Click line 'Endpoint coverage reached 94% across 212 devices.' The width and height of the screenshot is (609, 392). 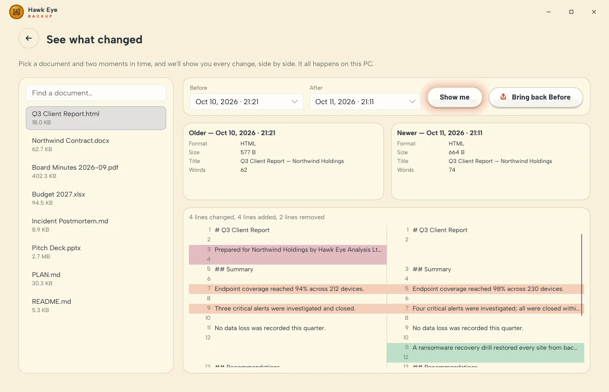coord(287,289)
